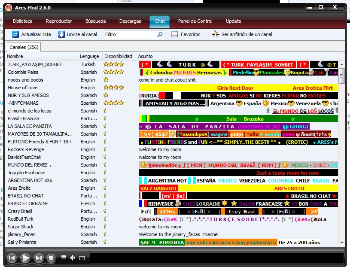Click the stars rating for -NINFOMANAS

point(114,103)
